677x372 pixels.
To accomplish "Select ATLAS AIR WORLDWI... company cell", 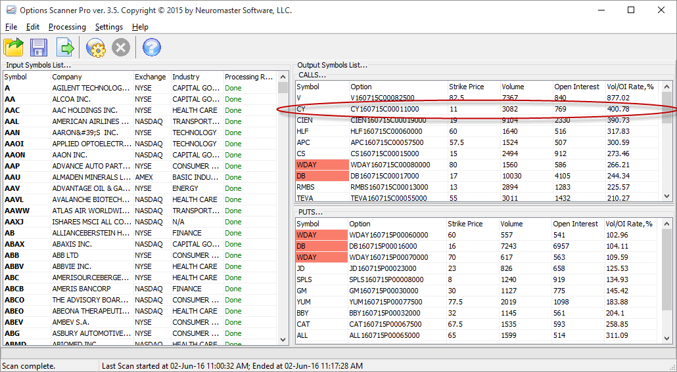I will [92, 211].
